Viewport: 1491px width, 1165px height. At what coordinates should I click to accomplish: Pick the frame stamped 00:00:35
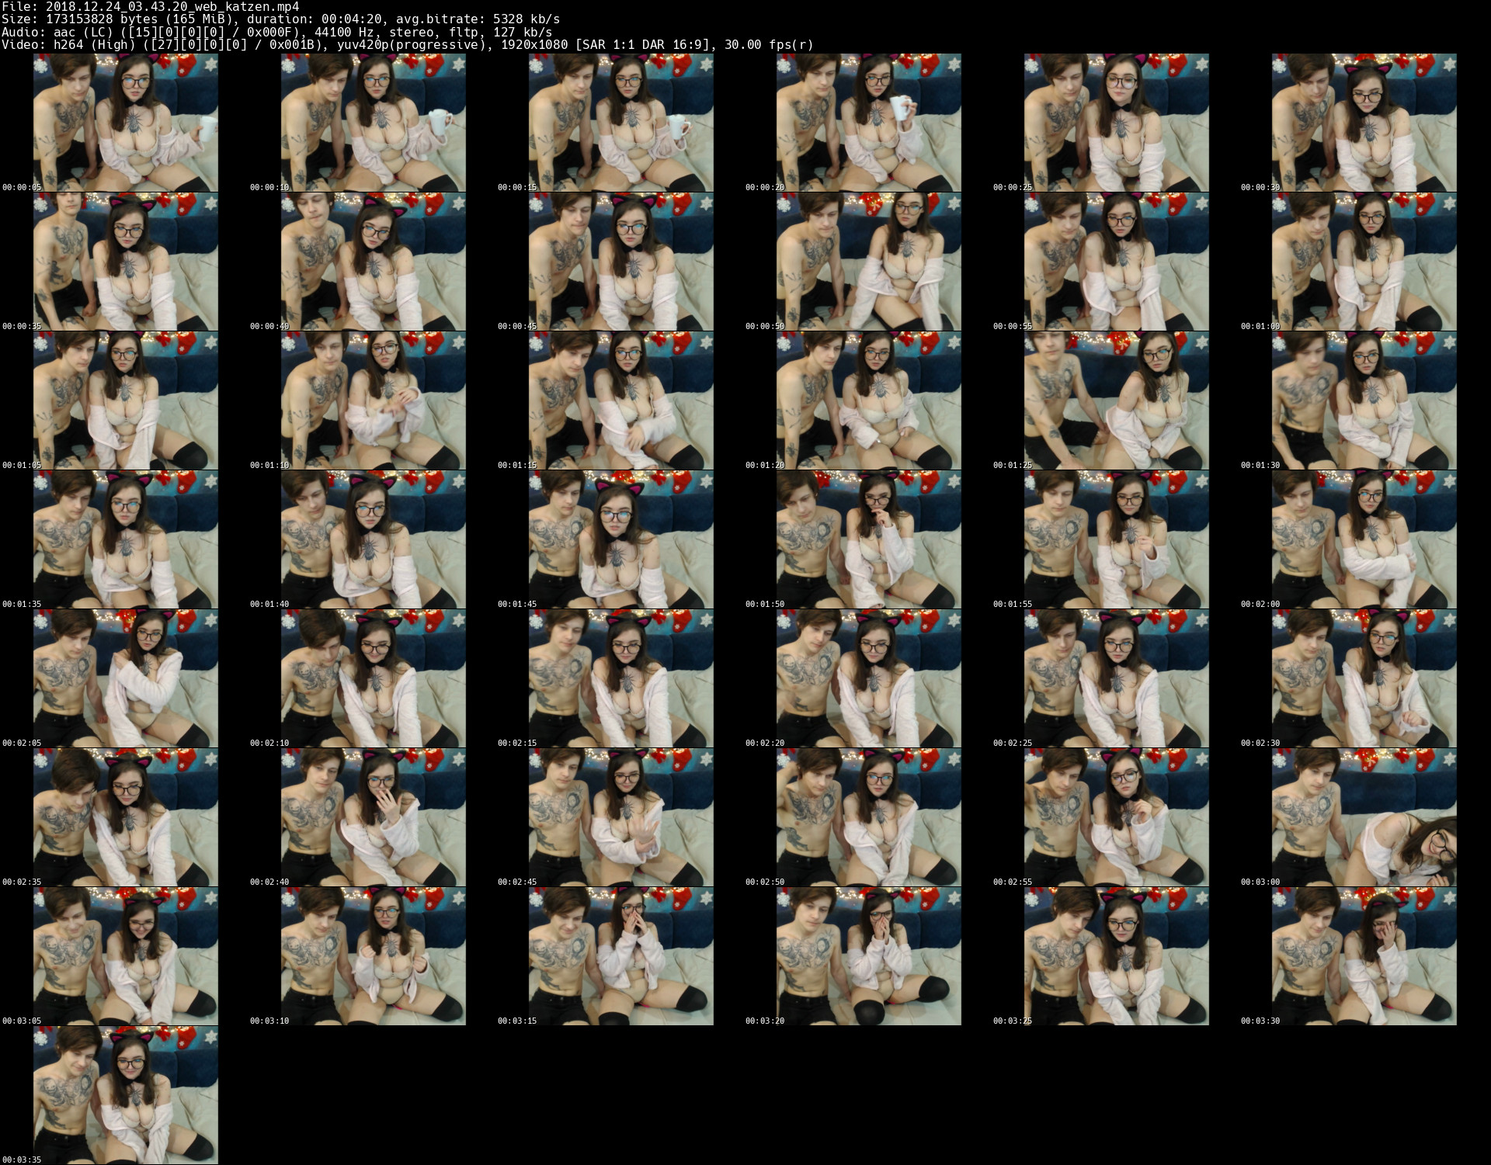pos(126,262)
